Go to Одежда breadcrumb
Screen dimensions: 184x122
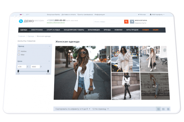[31, 36]
